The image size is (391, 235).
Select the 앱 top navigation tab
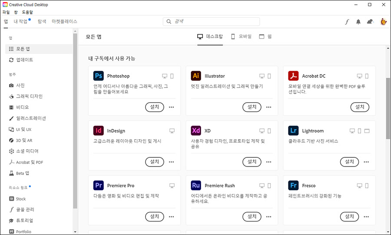pyautogui.click(x=6, y=21)
